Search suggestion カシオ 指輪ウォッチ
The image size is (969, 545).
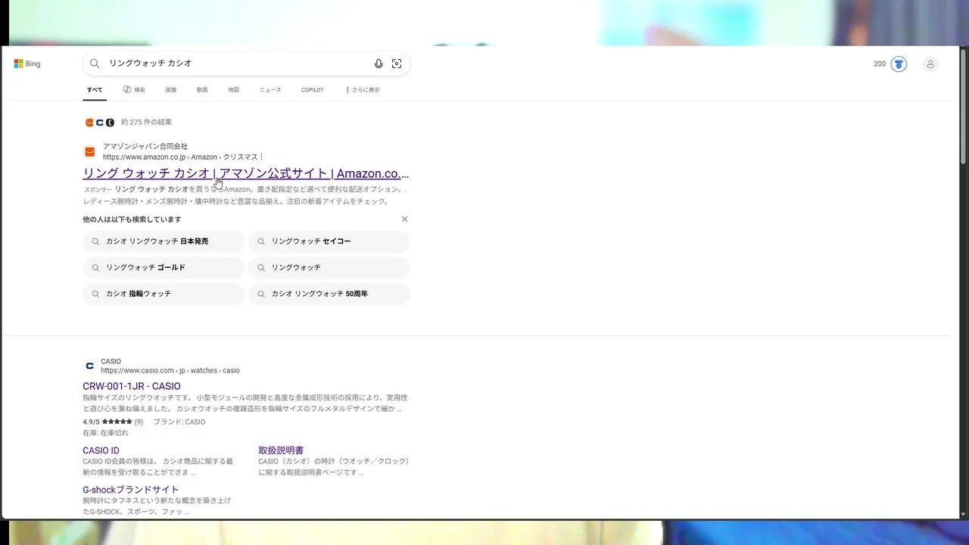[x=164, y=294]
